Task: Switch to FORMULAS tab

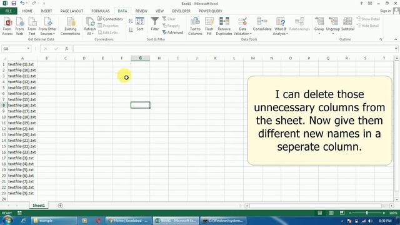Action: (101, 11)
